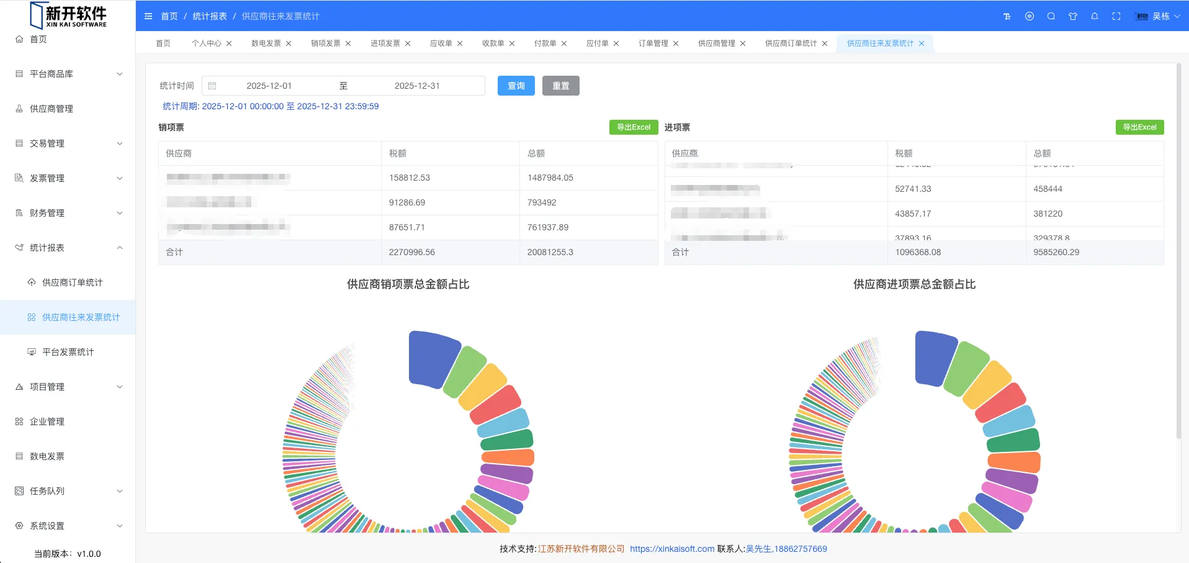The image size is (1189, 563).
Task: Open the theme (shirt) icon
Action: 1073,16
